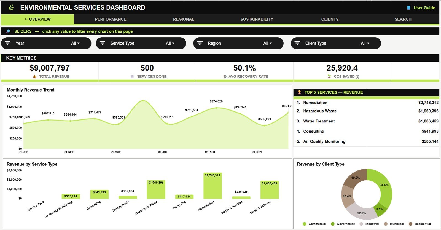441x230 pixels.
Task: Select the Water Treatment bar
Action: click(270, 190)
